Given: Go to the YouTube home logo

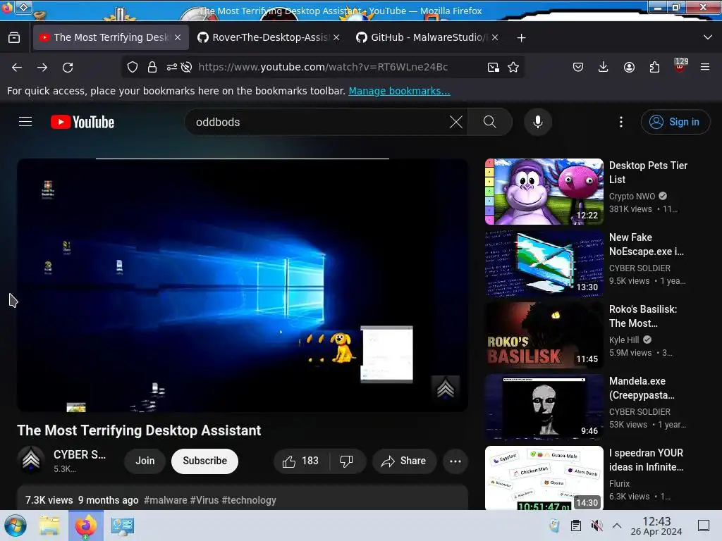Looking at the screenshot, I should (x=82, y=122).
